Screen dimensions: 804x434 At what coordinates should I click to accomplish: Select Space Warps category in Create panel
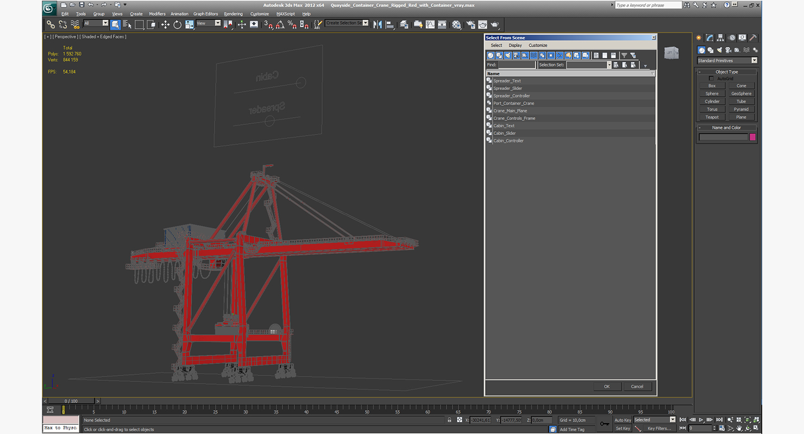pos(745,50)
